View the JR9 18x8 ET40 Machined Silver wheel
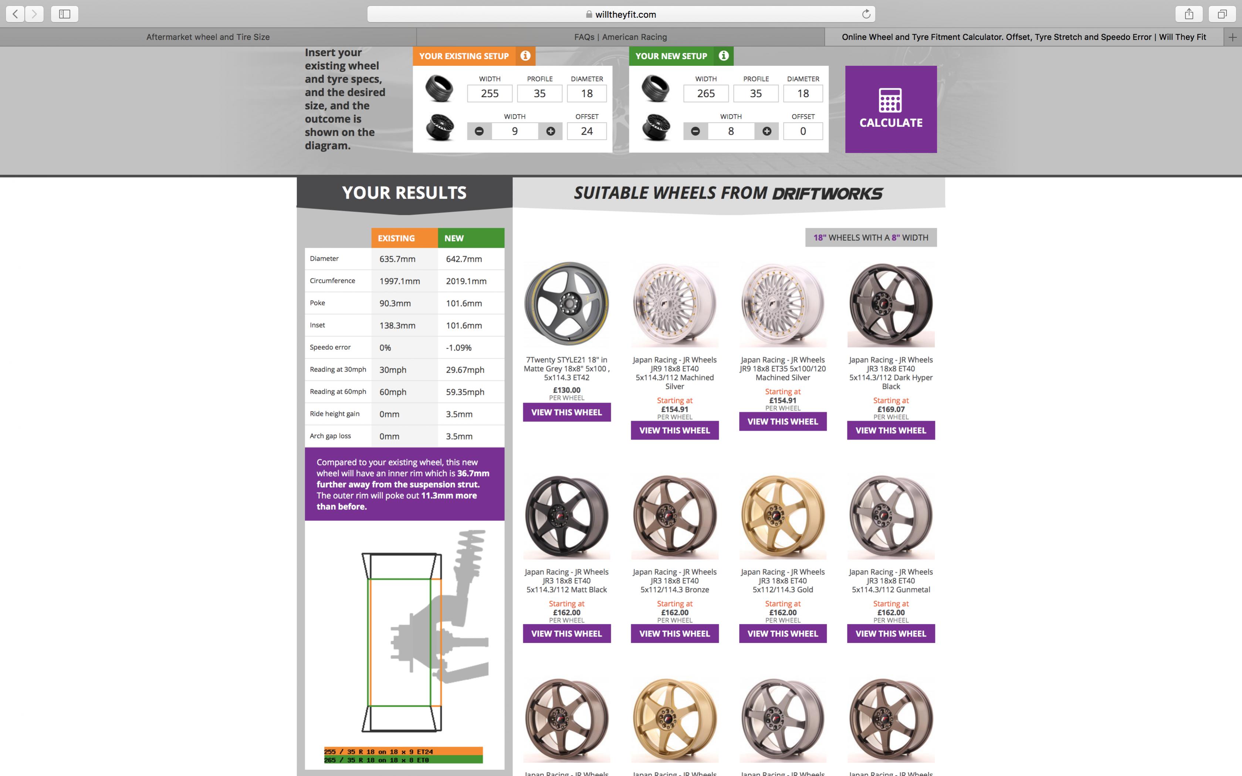Image resolution: width=1242 pixels, height=776 pixels. pyautogui.click(x=674, y=430)
